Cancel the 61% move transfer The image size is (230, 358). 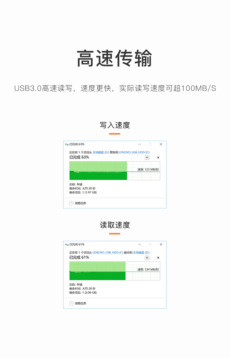coord(158,258)
